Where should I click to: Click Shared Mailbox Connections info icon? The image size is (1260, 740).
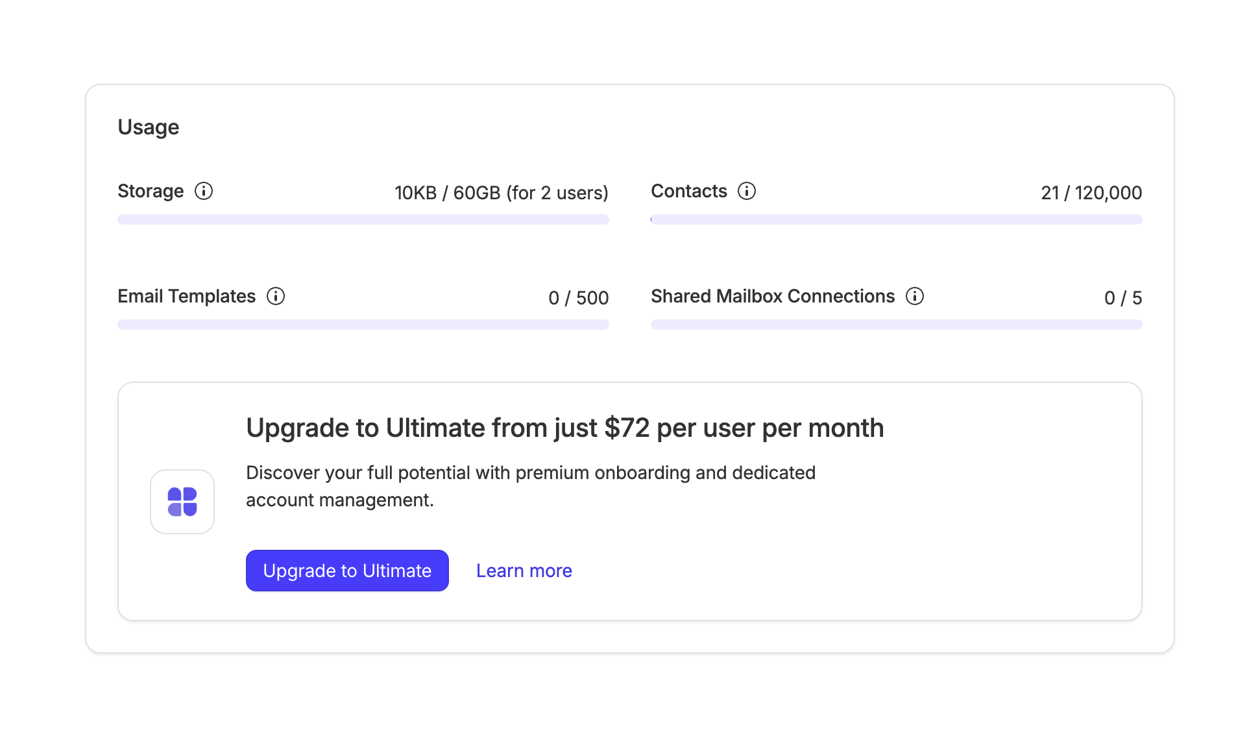[x=915, y=296]
